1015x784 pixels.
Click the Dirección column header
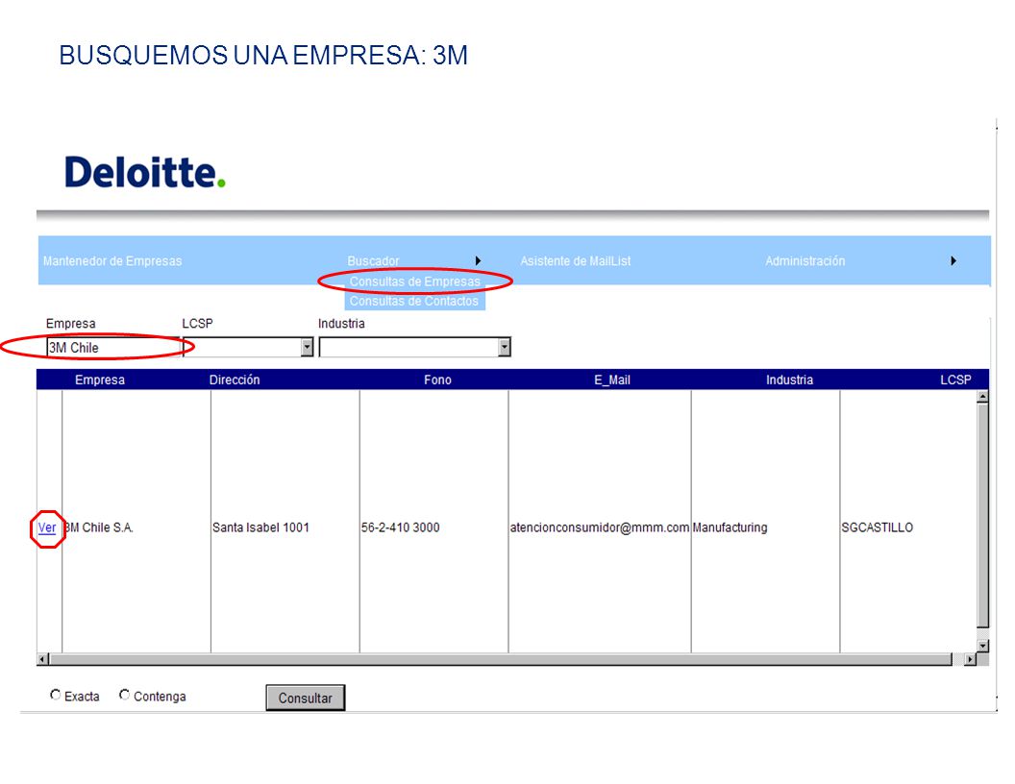coord(235,380)
